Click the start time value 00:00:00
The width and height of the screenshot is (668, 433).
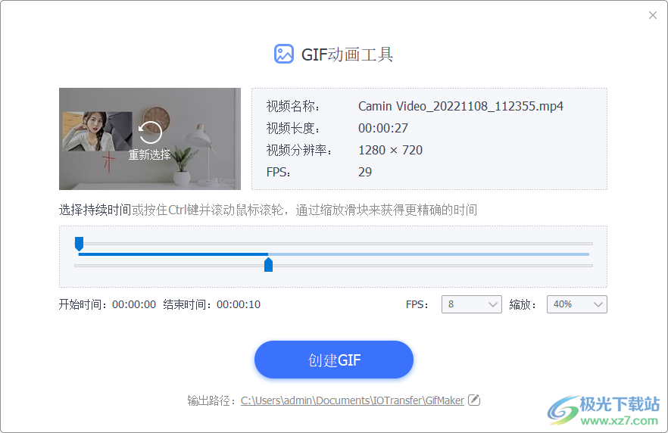click(x=134, y=304)
